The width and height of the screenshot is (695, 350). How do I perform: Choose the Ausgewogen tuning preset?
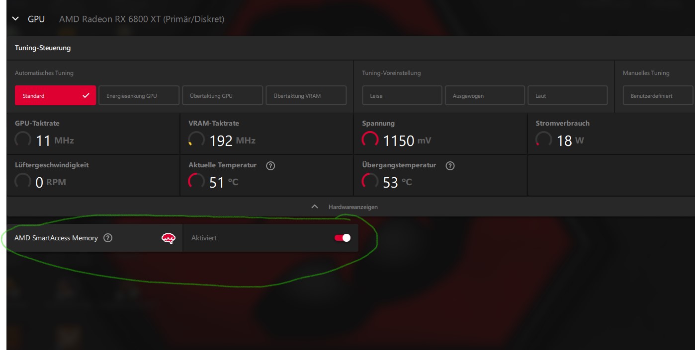(485, 95)
